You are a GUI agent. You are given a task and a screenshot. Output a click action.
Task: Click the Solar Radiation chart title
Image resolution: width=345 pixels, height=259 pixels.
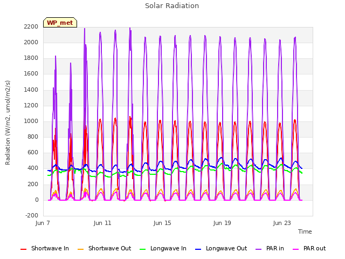click(172, 6)
